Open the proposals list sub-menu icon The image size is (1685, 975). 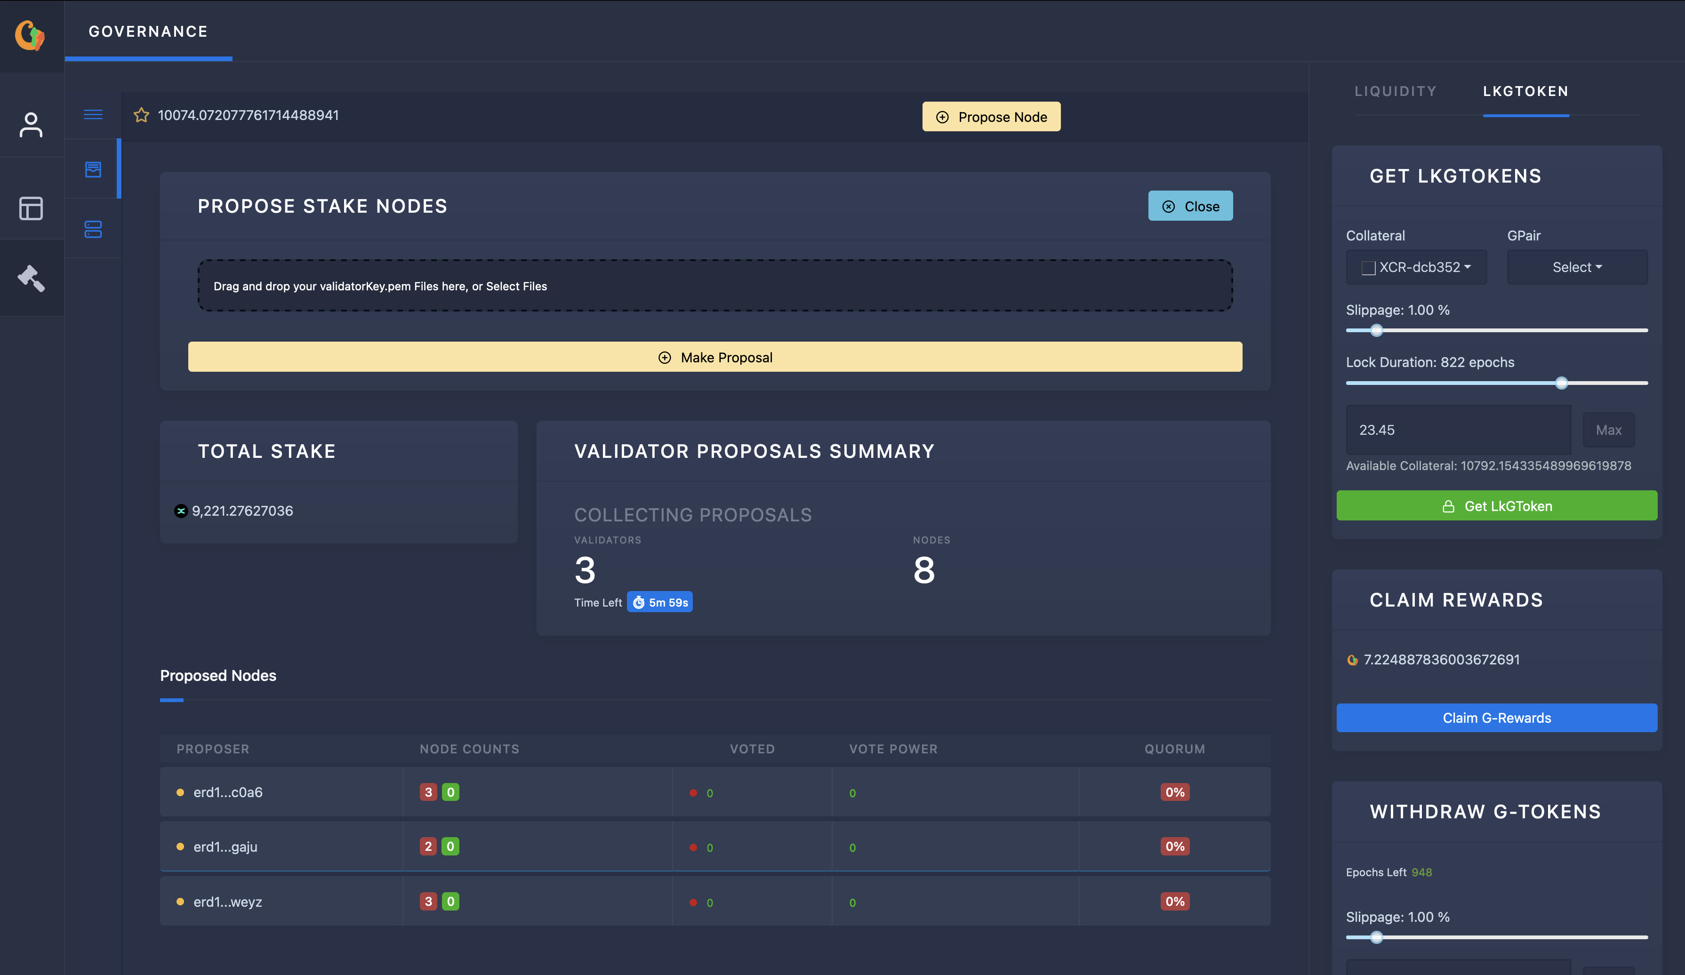[93, 169]
